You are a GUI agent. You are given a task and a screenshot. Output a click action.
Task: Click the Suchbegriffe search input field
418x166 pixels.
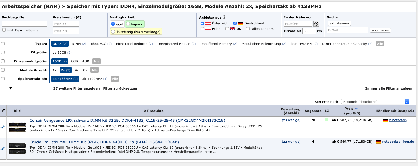24,24
